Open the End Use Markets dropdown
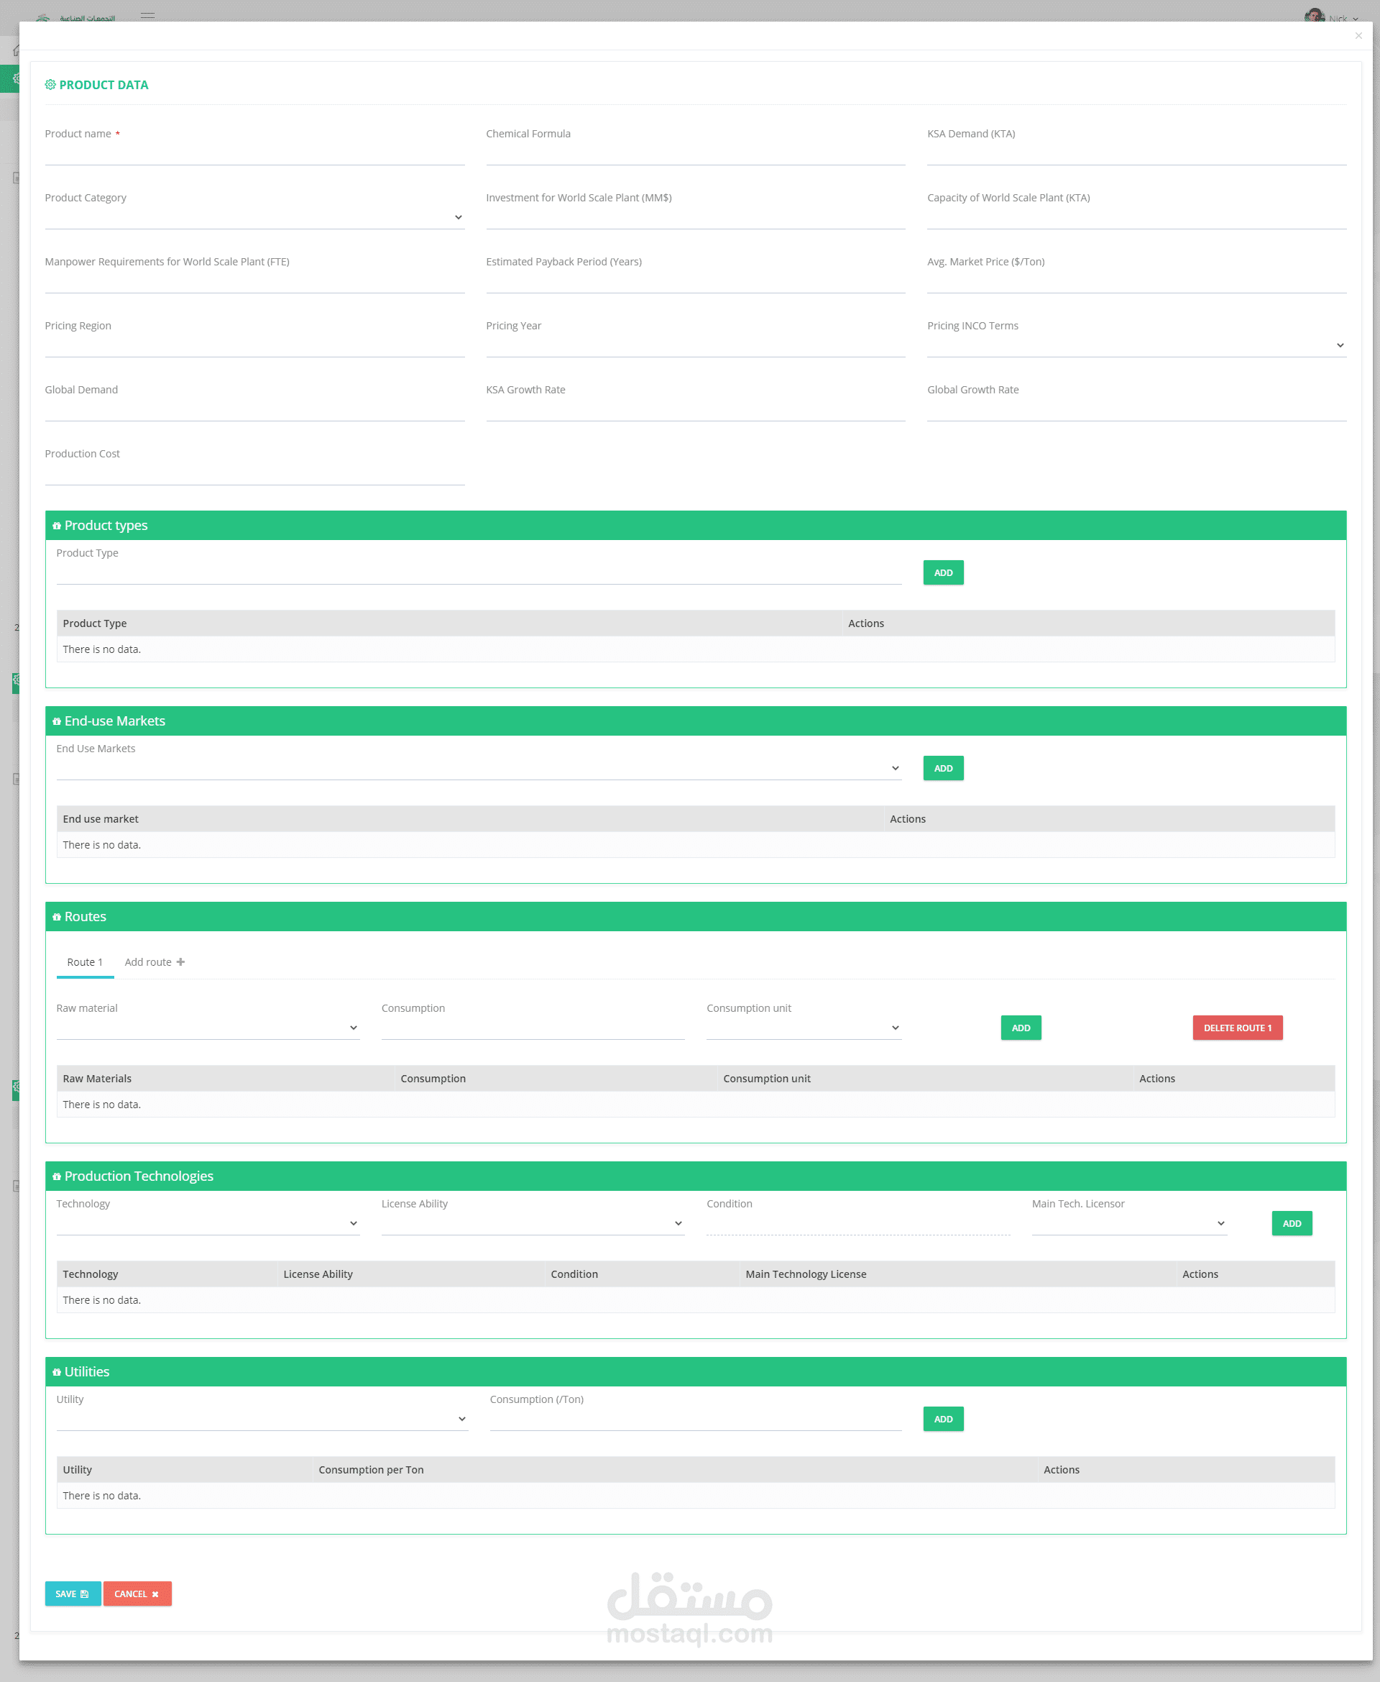Image resolution: width=1380 pixels, height=1682 pixels. click(478, 768)
